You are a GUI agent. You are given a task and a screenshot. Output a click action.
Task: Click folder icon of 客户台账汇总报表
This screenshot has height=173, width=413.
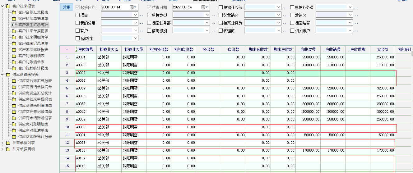(14, 12)
